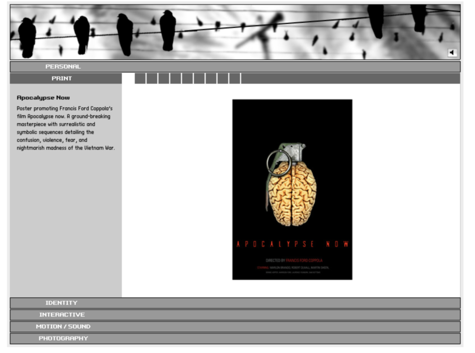Click the Apocalypse Now poster image
Screen dimensions: 475x353
tap(292, 190)
